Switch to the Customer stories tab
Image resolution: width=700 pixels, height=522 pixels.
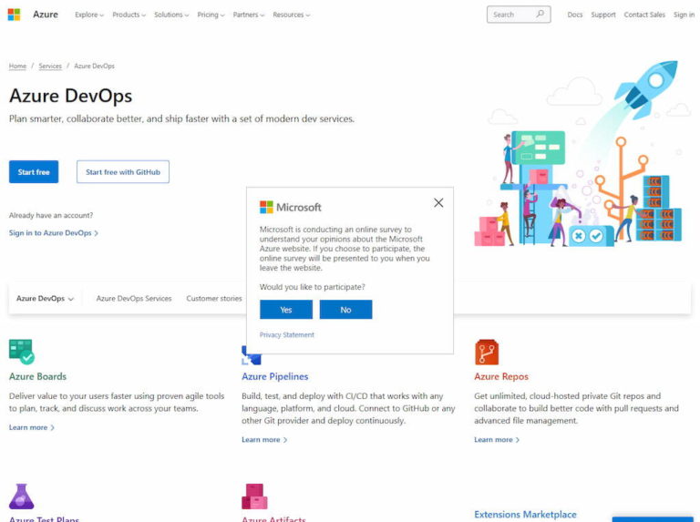(214, 298)
